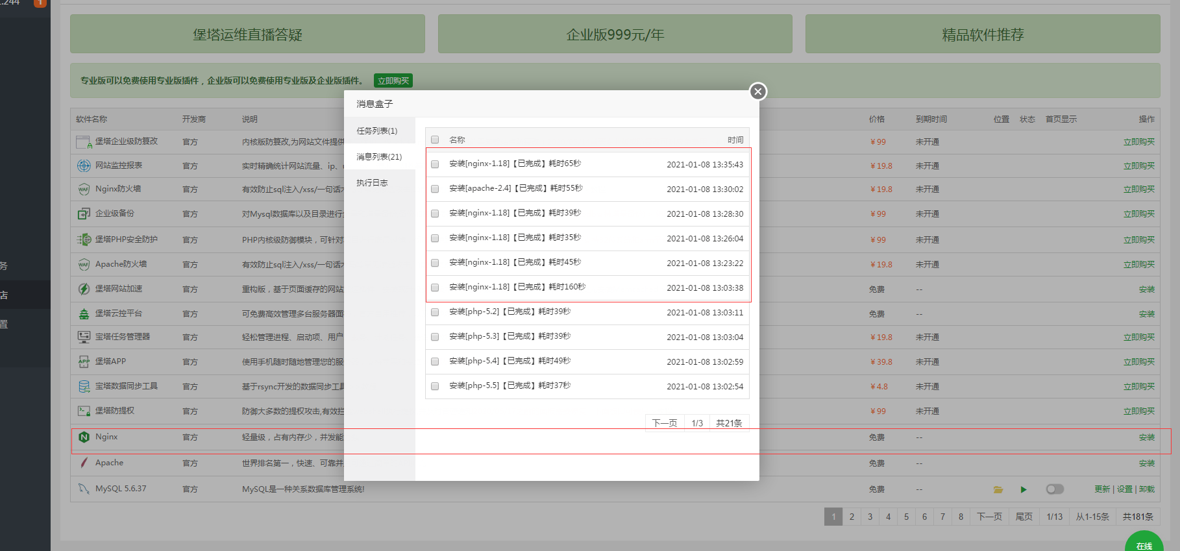The height and width of the screenshot is (551, 1180).
Task: Check the php-5.5 message checkbox
Action: tap(435, 386)
